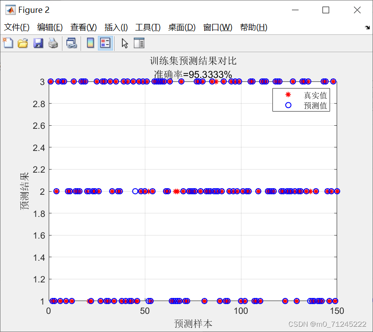Screen dimensions: 373x332
Task: Print the figure
Action: point(53,43)
